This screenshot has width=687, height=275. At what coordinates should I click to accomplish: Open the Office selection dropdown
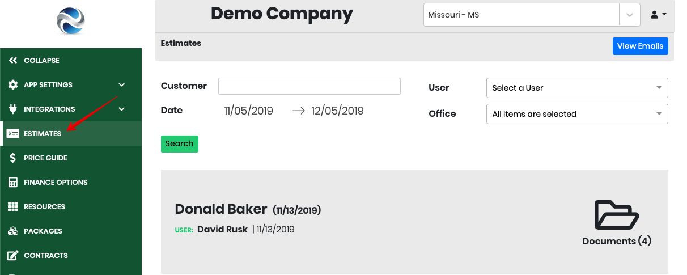(x=577, y=114)
